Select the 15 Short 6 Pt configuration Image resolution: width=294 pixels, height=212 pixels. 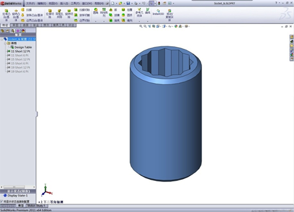(x=18, y=63)
